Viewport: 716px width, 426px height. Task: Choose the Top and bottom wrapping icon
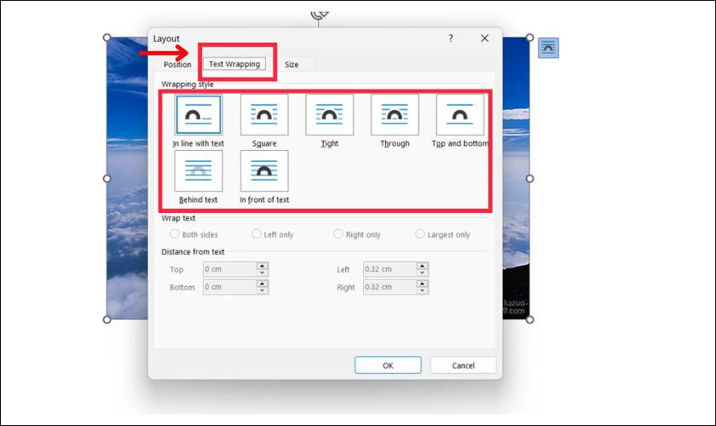459,115
